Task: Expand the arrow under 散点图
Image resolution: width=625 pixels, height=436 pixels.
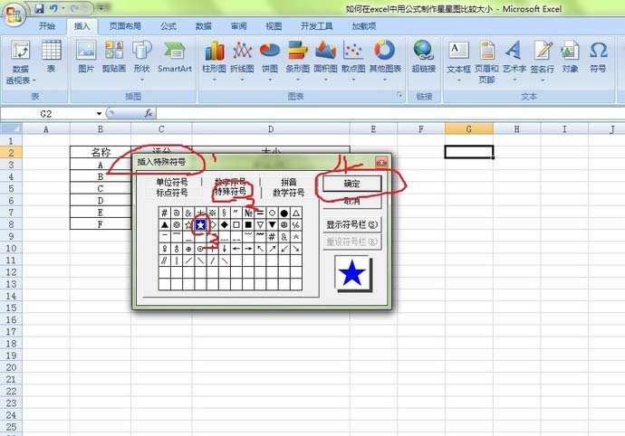Action: click(353, 80)
